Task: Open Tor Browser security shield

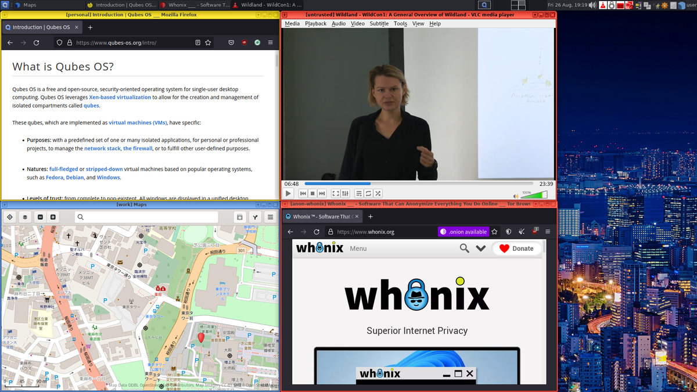Action: pyautogui.click(x=509, y=232)
